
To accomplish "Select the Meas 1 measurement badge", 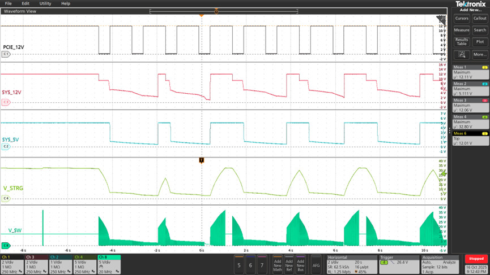I will pyautogui.click(x=470, y=72).
